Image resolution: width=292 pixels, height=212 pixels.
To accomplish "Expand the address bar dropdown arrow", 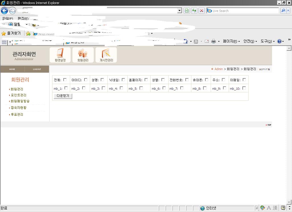I will click(179, 11).
